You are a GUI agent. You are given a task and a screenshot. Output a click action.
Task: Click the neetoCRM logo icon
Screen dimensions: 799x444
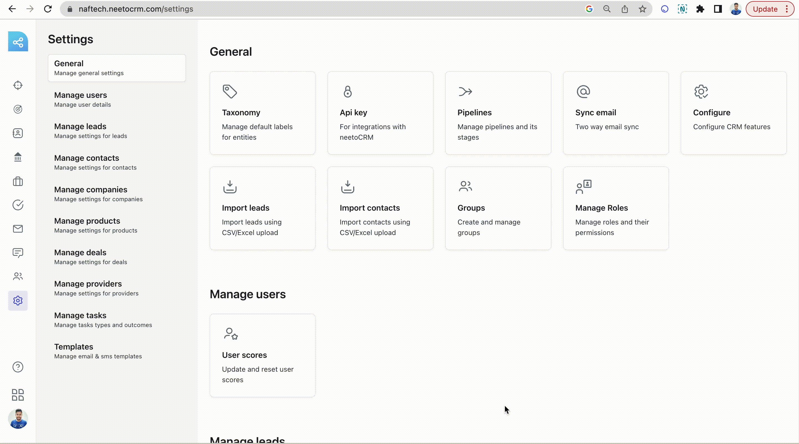coord(18,42)
